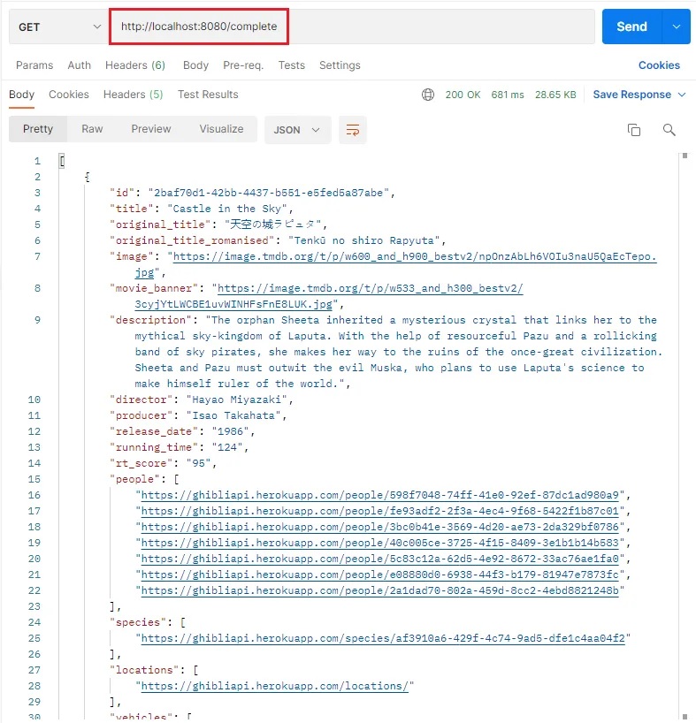Click line number 12 in the gutter
This screenshot has width=696, height=723.
34,431
